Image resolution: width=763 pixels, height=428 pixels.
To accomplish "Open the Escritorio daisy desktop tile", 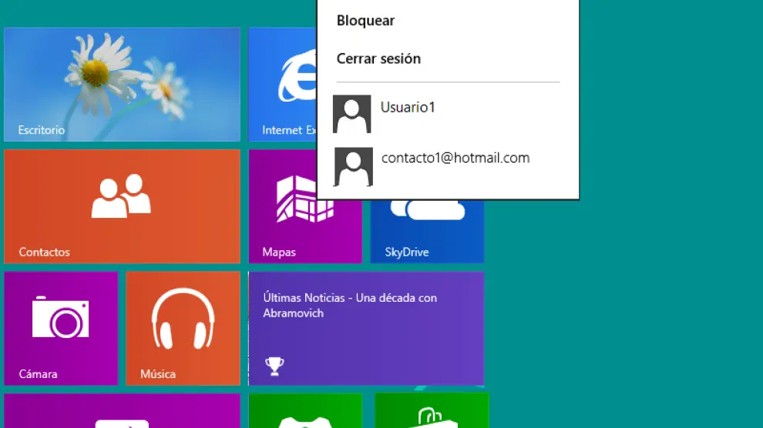I will pos(122,77).
